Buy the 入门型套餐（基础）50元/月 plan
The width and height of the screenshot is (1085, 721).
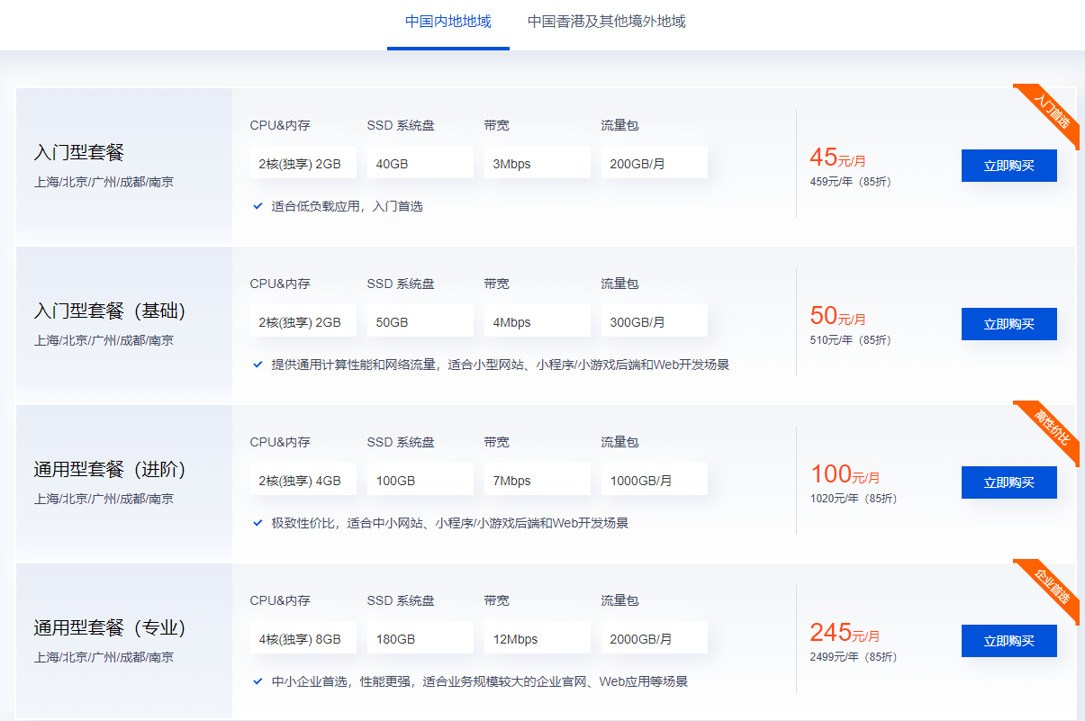coord(1009,324)
